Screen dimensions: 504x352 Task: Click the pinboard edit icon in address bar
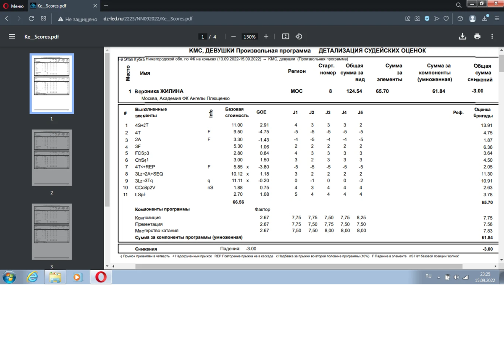407,18
